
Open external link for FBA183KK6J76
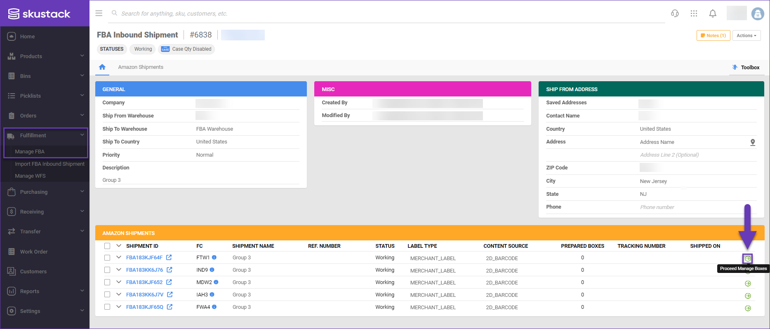(x=170, y=270)
